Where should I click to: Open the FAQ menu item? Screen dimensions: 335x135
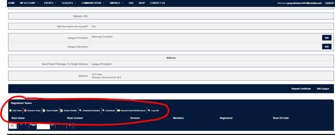click(x=131, y=3)
